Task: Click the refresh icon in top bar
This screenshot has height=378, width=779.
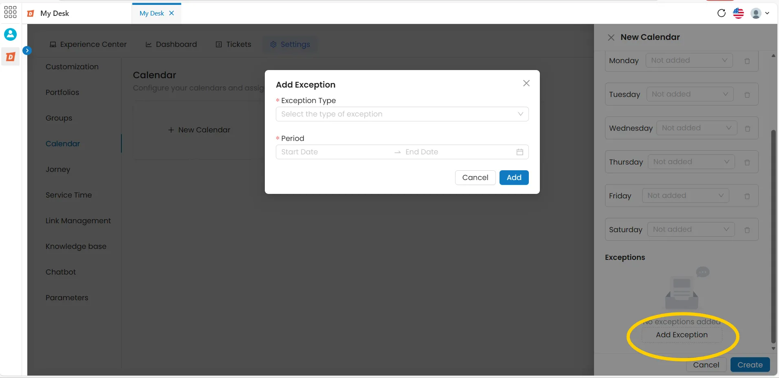Action: [721, 13]
